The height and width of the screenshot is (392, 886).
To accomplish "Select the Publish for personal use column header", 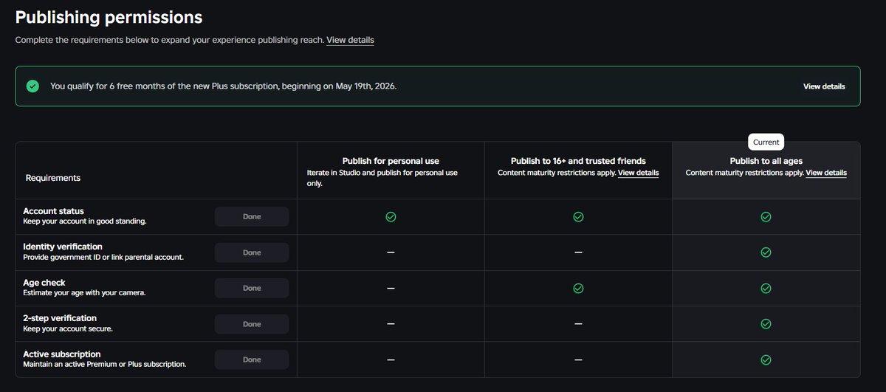I will tap(391, 161).
